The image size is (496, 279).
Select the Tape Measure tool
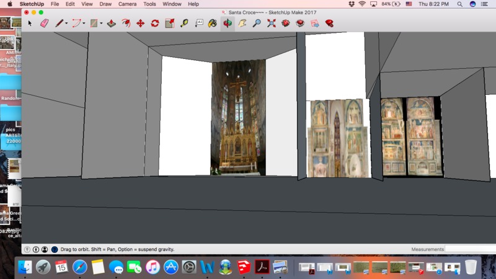click(184, 23)
